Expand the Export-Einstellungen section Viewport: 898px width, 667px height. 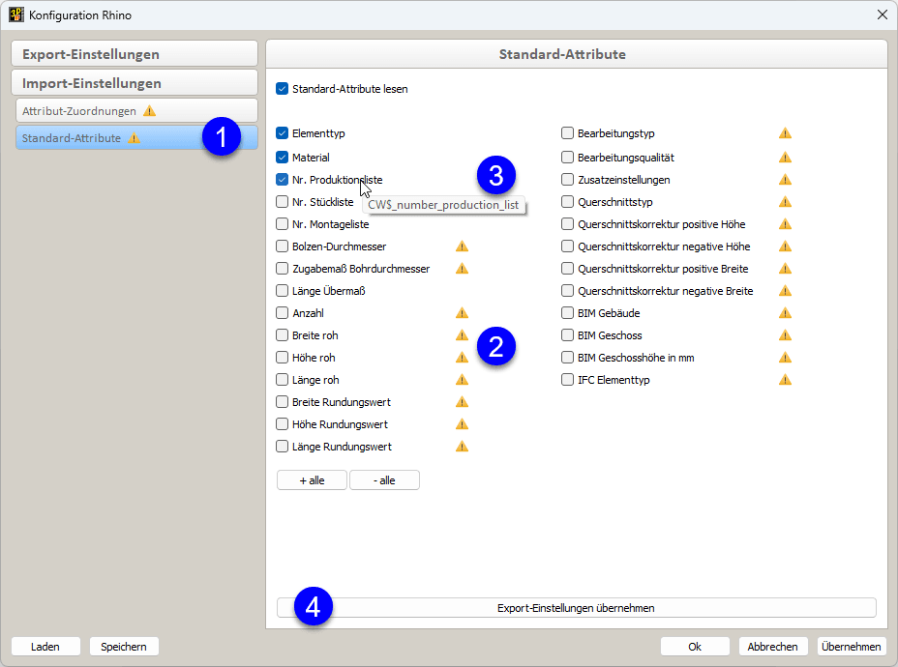pyautogui.click(x=135, y=54)
